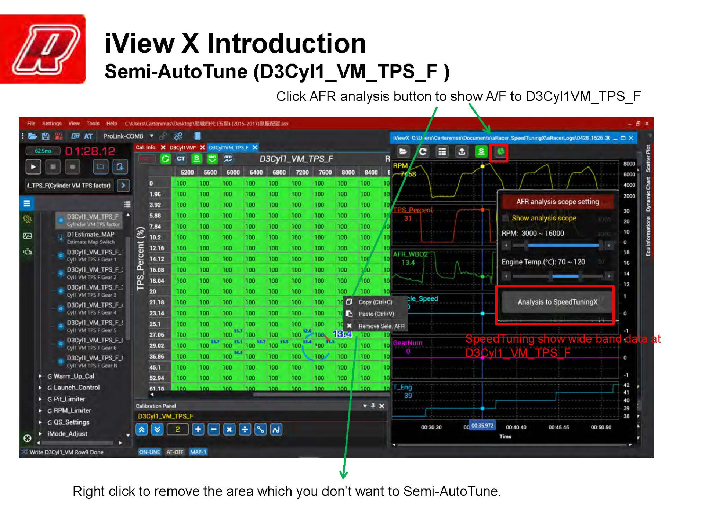The width and height of the screenshot is (705, 528).
Task: Toggle the ON-LINE status indicator
Action: 149,452
